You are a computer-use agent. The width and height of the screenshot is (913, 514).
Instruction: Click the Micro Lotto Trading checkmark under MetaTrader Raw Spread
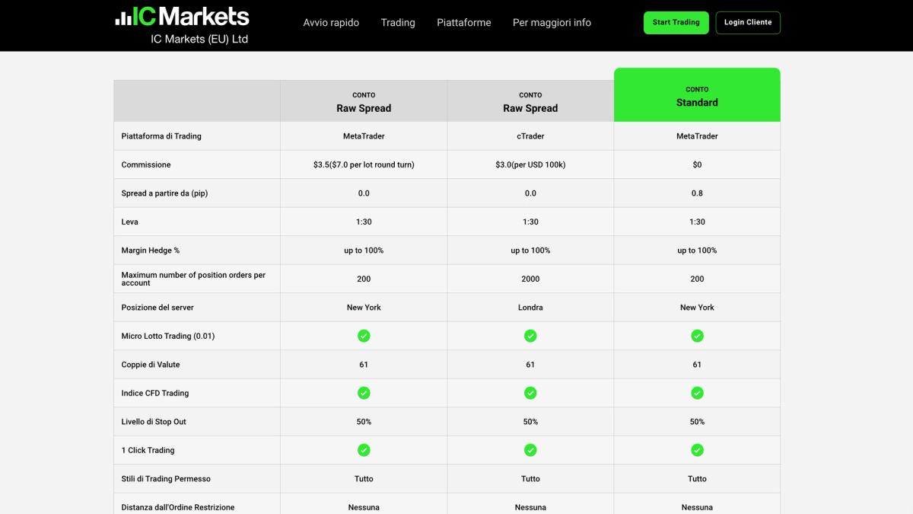[x=364, y=336]
